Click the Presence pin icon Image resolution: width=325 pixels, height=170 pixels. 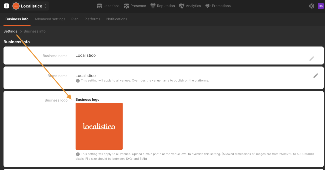pyautogui.click(x=127, y=6)
